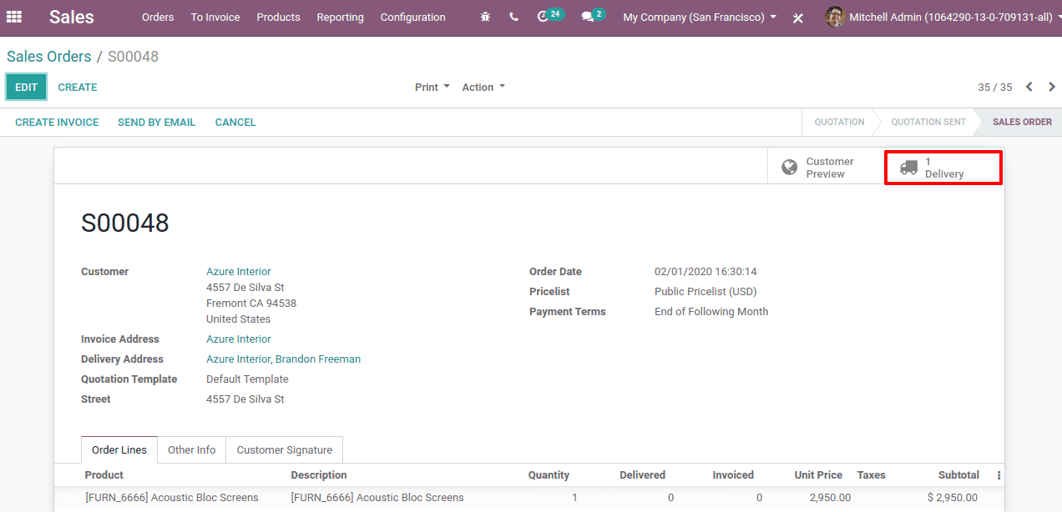Sort by Quantity column header
The image size is (1062, 512).
(x=549, y=475)
